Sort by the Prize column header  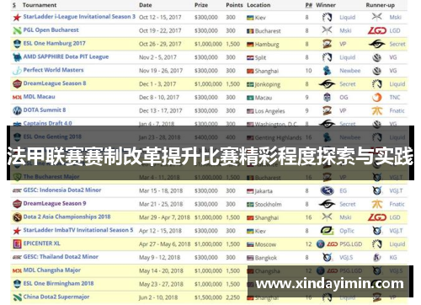(x=201, y=5)
